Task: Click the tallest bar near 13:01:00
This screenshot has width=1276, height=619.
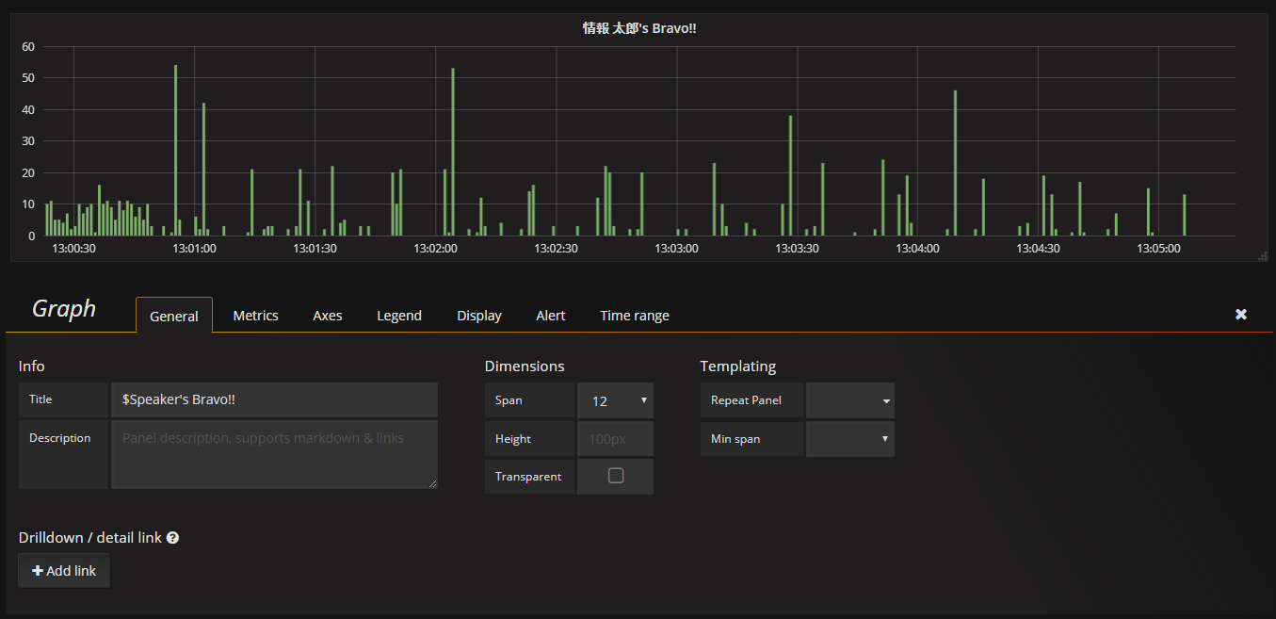Action: pos(175,151)
